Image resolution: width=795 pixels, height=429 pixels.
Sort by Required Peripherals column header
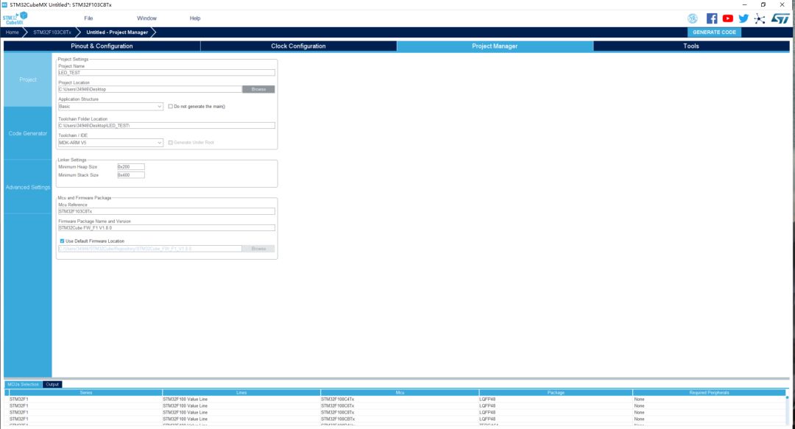pyautogui.click(x=710, y=392)
